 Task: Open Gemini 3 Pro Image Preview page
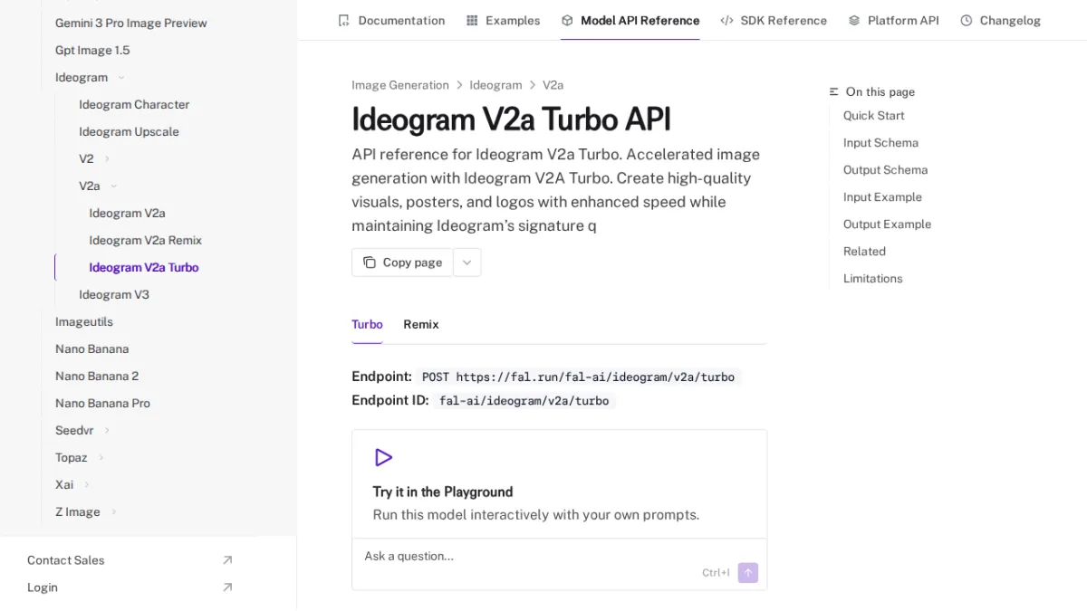(130, 24)
